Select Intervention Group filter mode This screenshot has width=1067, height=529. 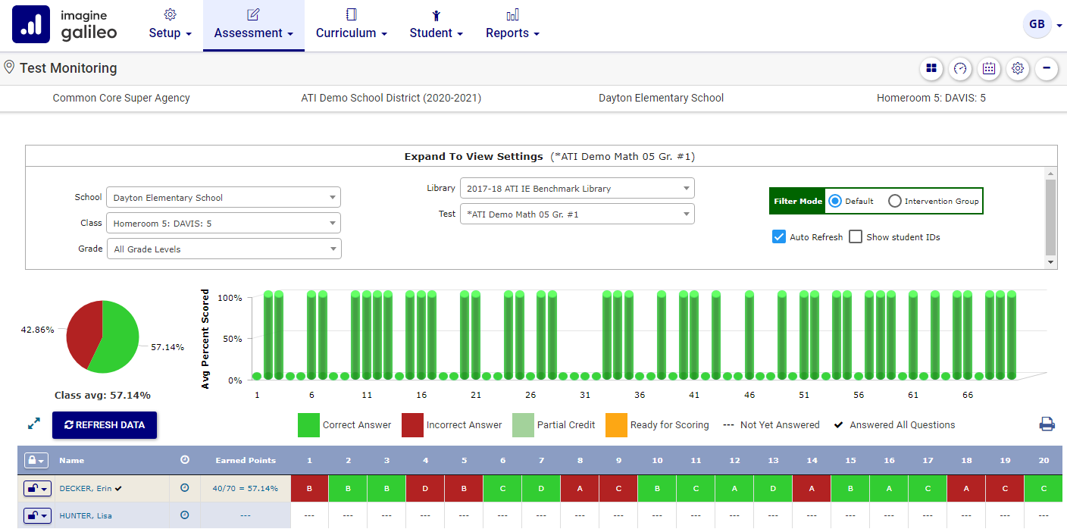point(895,201)
